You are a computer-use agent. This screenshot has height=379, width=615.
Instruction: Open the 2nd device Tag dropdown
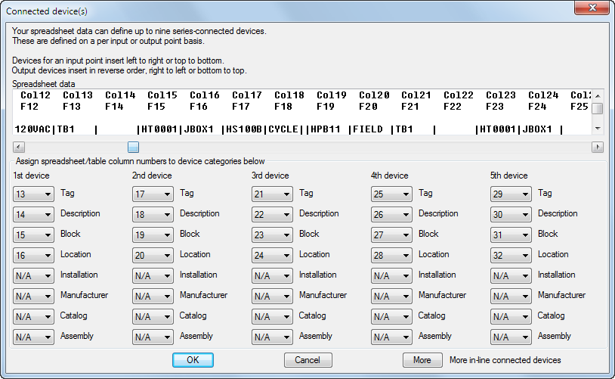(153, 194)
